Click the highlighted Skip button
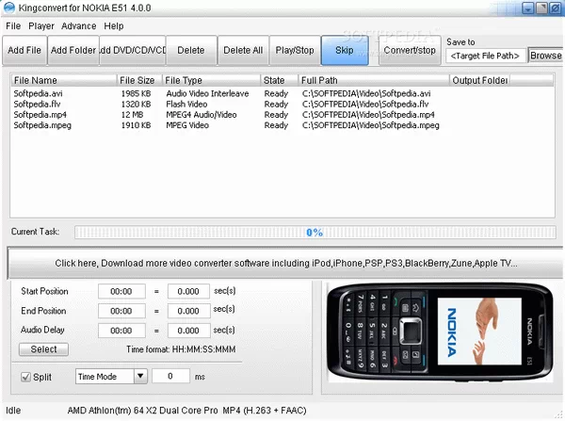Screen dimensions: 565x421 tap(345, 50)
